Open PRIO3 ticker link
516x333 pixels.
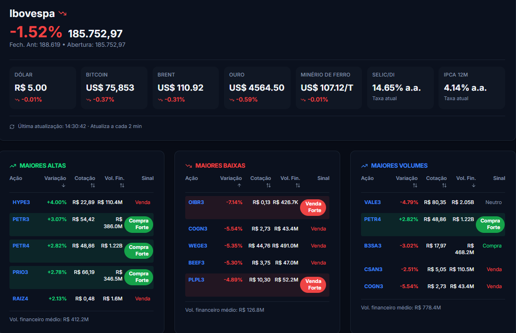pos(20,272)
